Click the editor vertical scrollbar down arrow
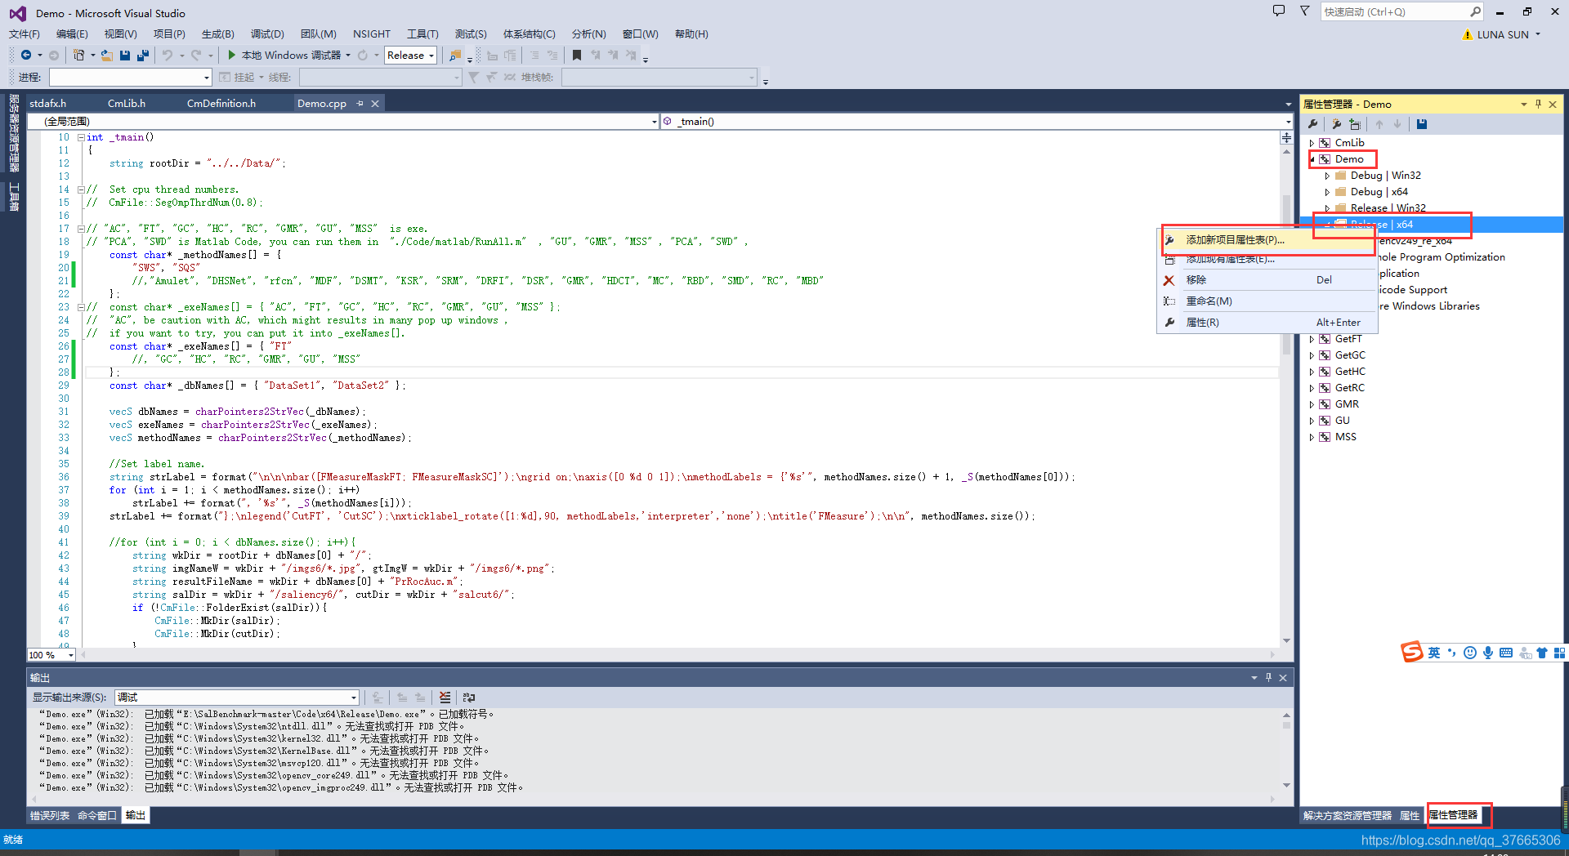 click(x=1287, y=640)
